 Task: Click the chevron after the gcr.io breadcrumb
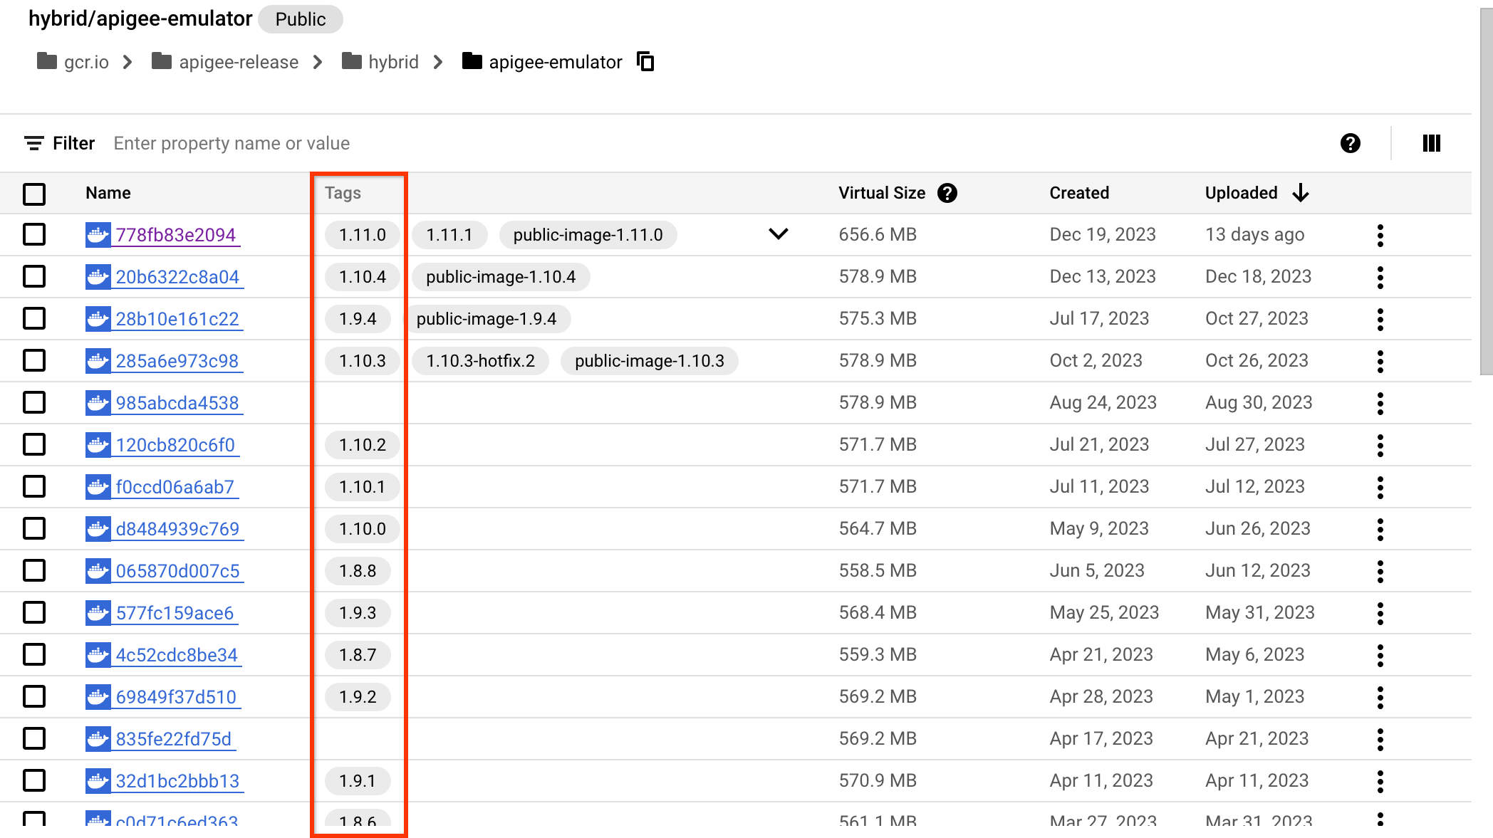click(128, 62)
